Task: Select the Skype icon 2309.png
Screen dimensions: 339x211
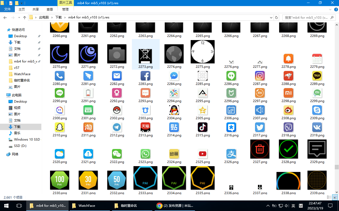Action: 317,110
